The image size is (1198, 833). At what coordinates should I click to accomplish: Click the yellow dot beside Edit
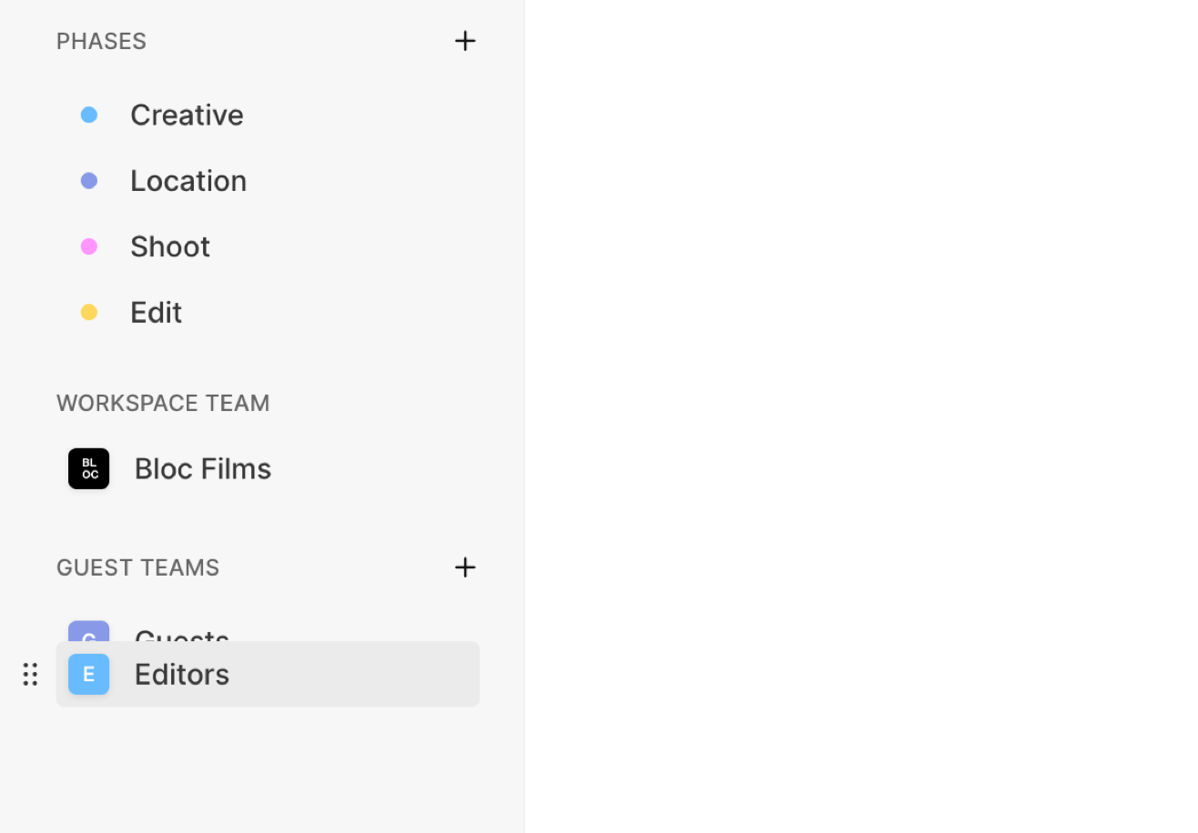point(89,313)
